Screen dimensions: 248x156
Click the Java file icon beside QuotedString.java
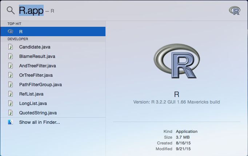11,113
